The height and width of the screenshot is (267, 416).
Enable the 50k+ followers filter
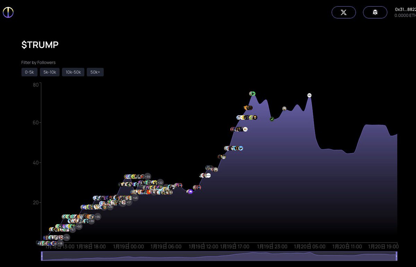tap(95, 72)
